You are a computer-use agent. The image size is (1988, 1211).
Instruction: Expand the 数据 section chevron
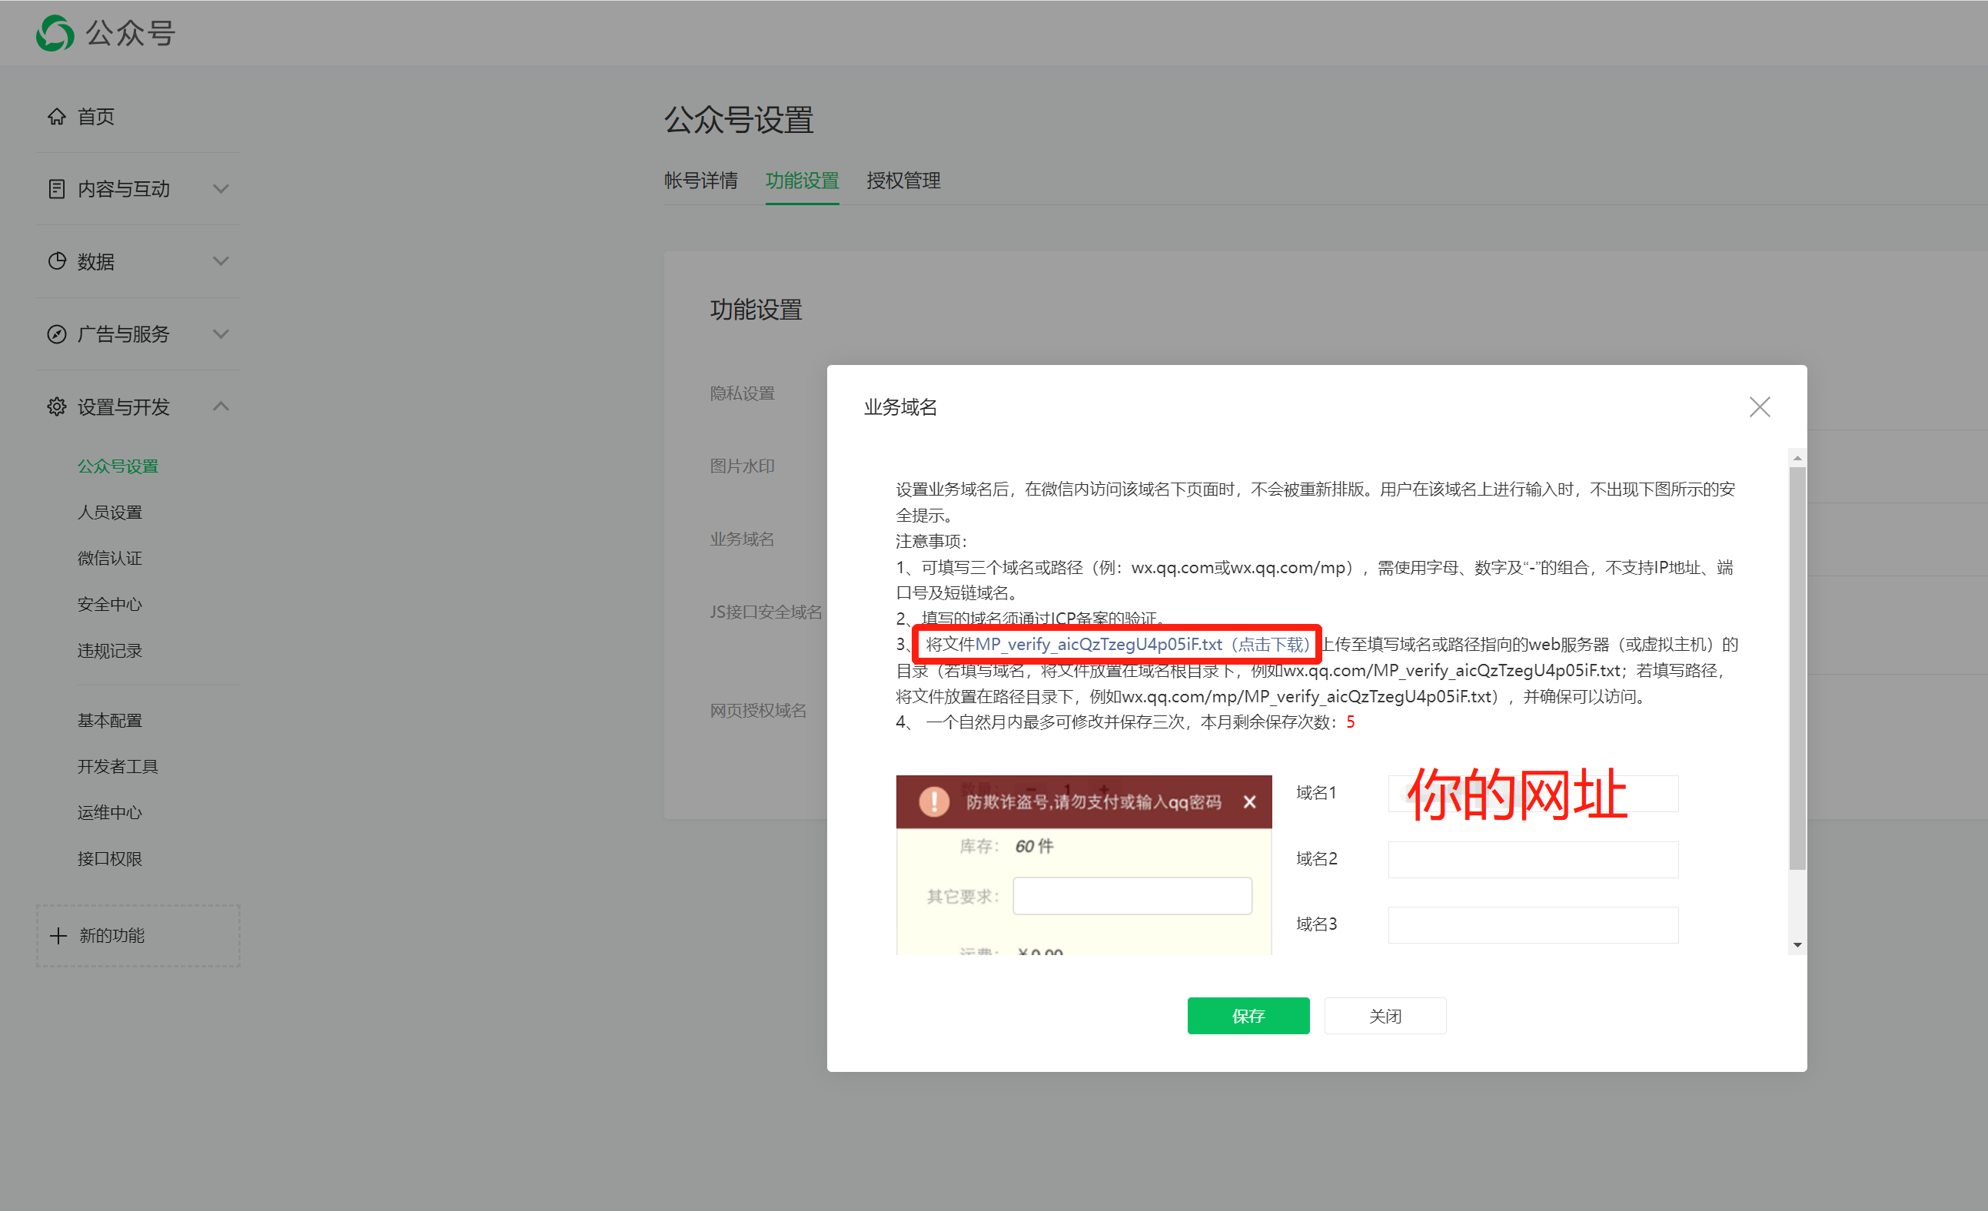[x=221, y=261]
